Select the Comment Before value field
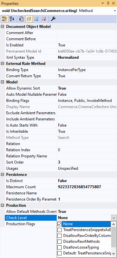Screen dimensions: 117x258 click(87, 39)
